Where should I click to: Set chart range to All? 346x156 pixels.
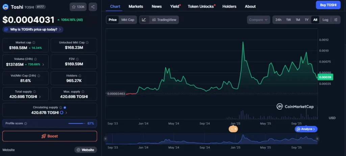point(315,20)
